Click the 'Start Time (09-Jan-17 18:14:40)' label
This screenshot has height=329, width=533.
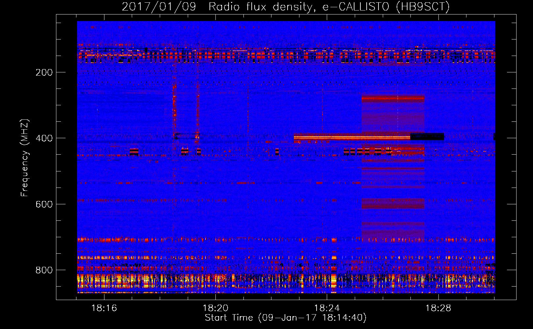click(x=286, y=318)
